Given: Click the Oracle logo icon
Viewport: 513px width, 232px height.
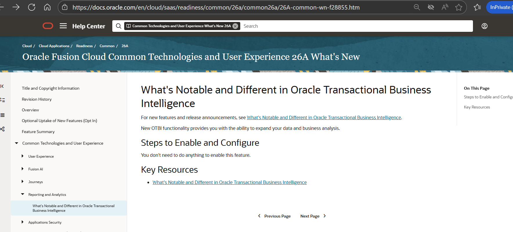Looking at the screenshot, I should 48,26.
